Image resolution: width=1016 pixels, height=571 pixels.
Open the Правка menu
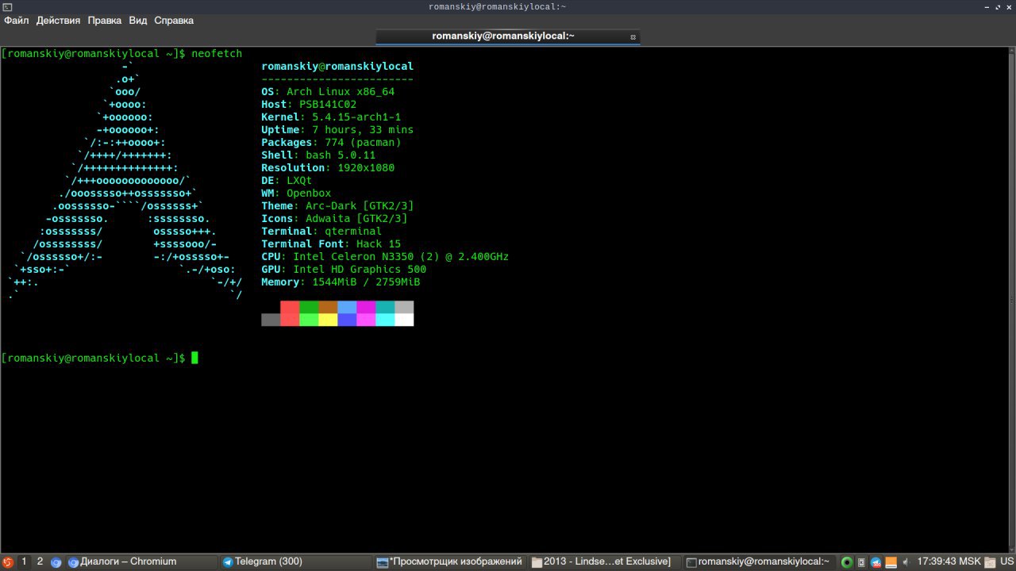(105, 20)
